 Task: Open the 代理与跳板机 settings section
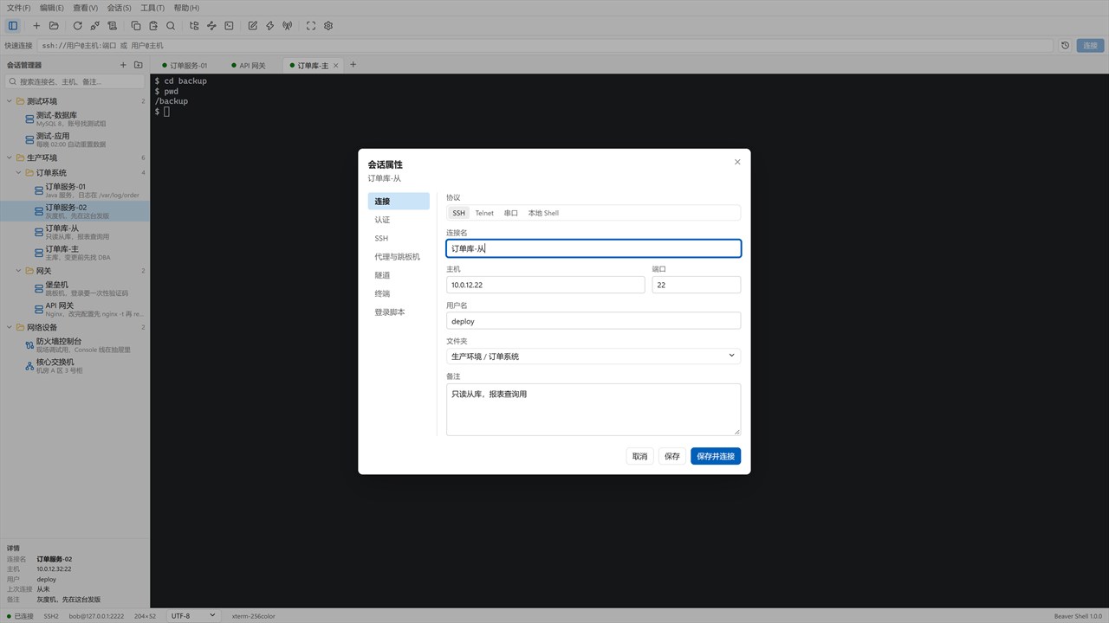tap(399, 257)
